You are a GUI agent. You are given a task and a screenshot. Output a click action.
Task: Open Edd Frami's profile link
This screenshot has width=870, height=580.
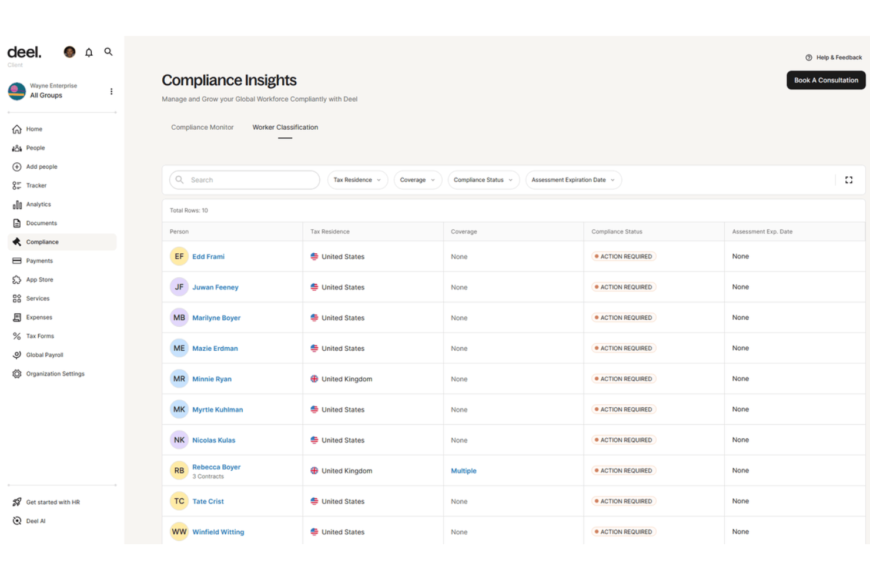(x=208, y=257)
